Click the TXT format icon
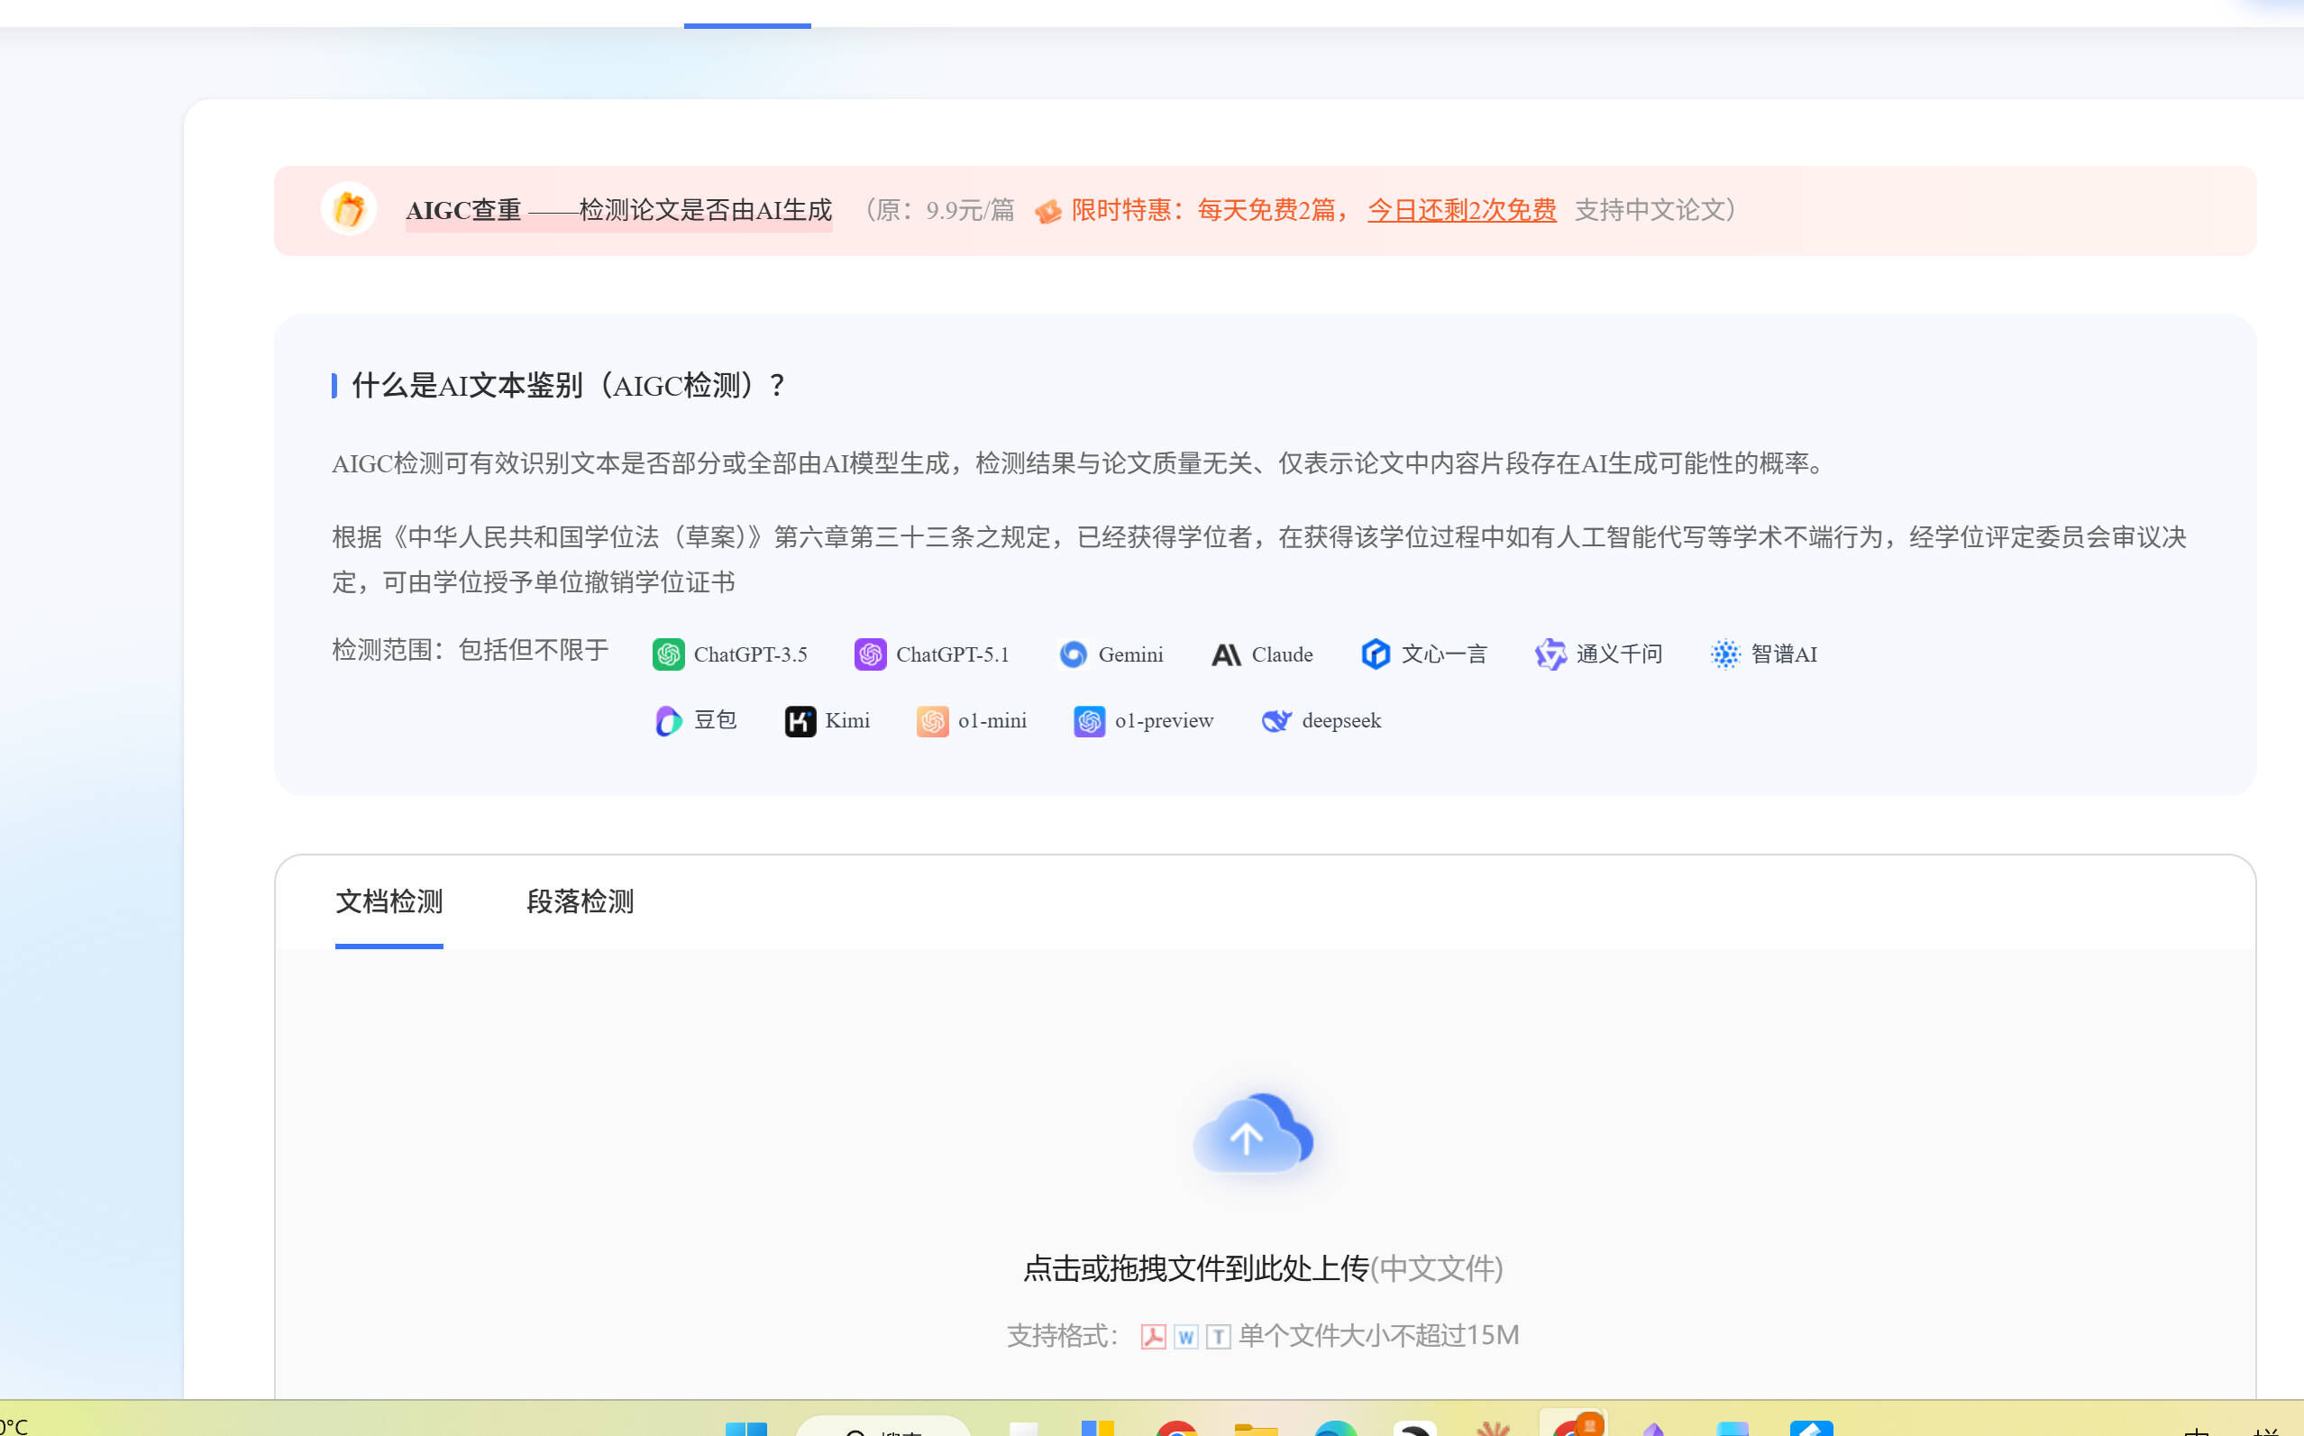This screenshot has height=1436, width=2304. click(1219, 1336)
